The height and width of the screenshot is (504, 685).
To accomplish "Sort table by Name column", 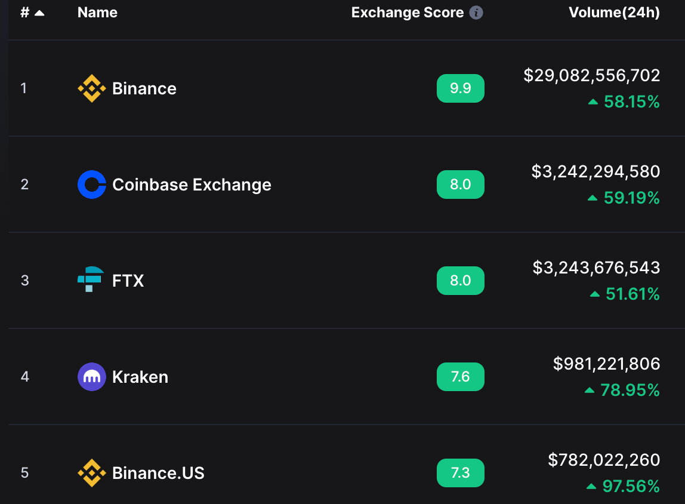I will [x=97, y=13].
